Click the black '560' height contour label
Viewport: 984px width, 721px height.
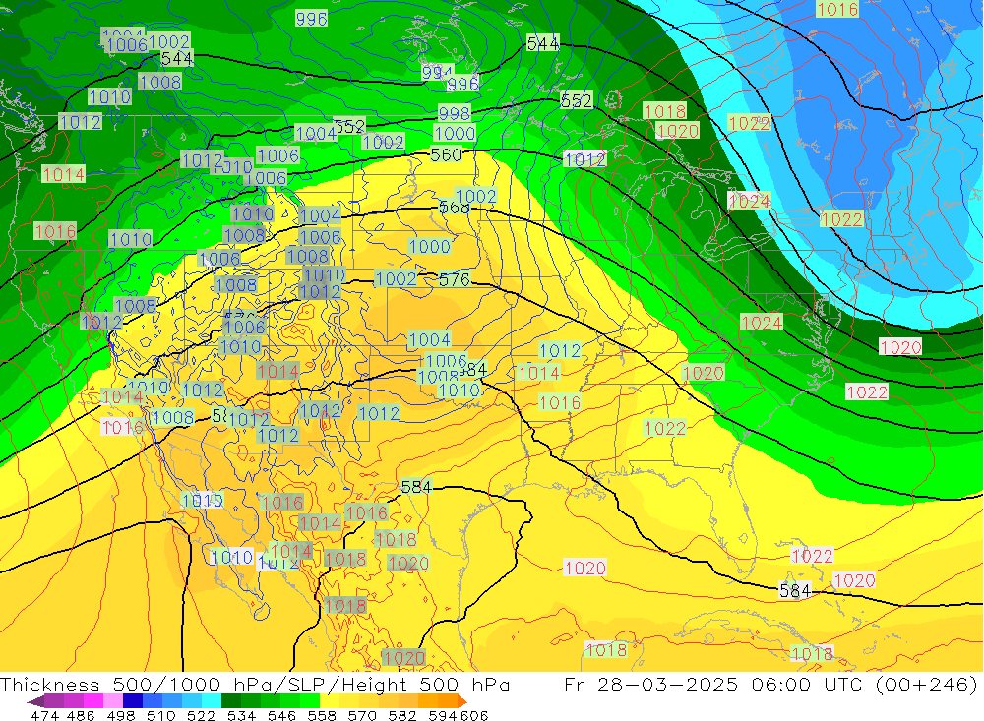pyautogui.click(x=446, y=154)
